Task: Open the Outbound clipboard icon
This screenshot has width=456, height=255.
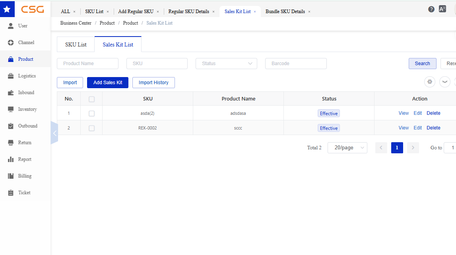Action: (11, 126)
